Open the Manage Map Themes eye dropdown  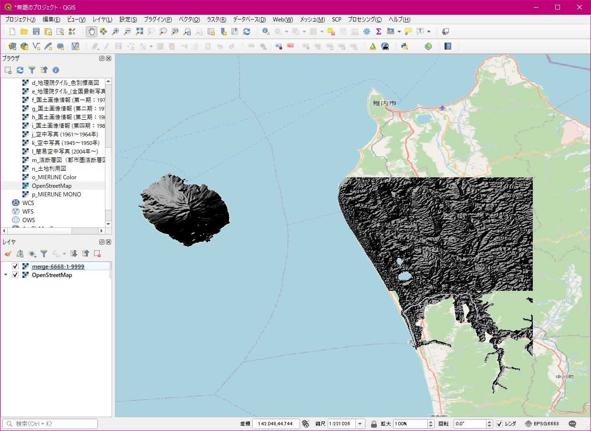[32, 254]
